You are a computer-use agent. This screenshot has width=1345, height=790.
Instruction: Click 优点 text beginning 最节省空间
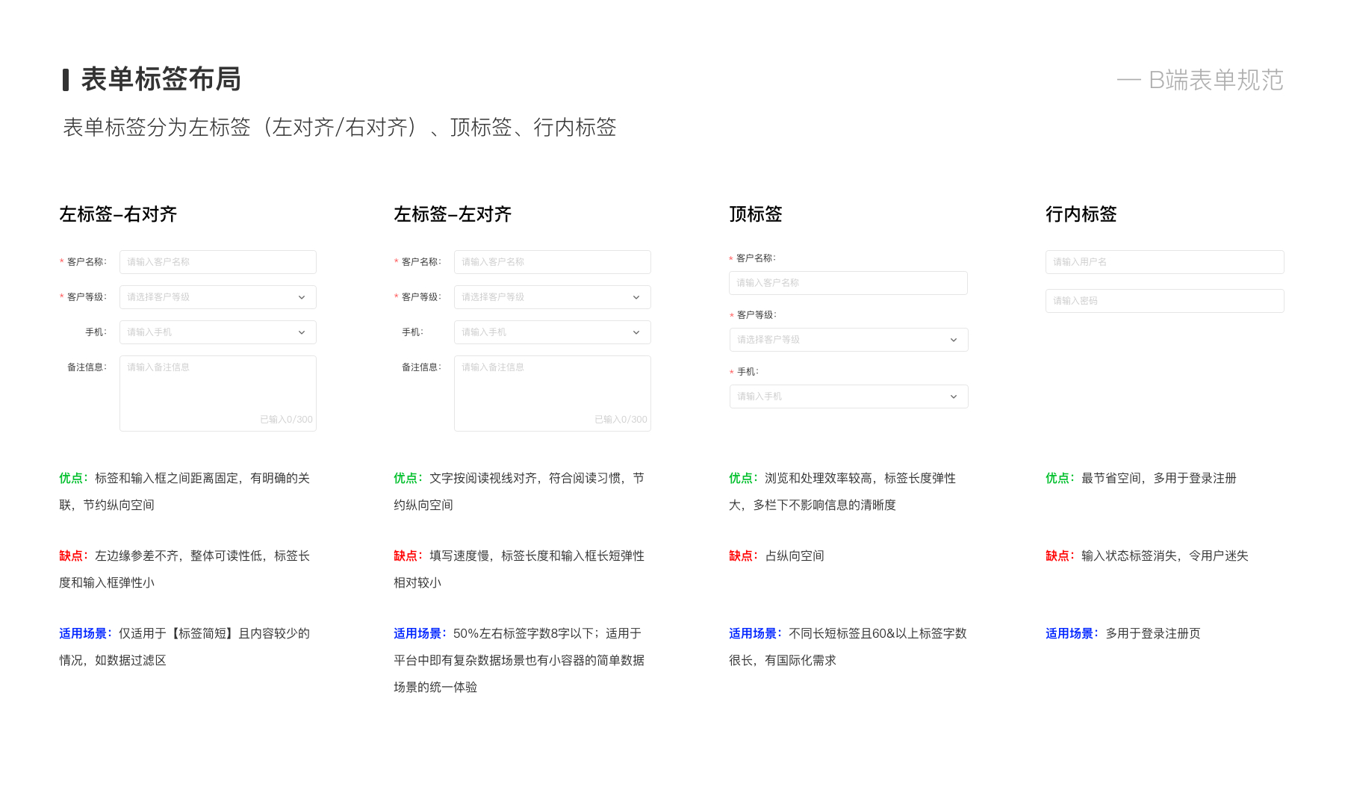click(1141, 478)
